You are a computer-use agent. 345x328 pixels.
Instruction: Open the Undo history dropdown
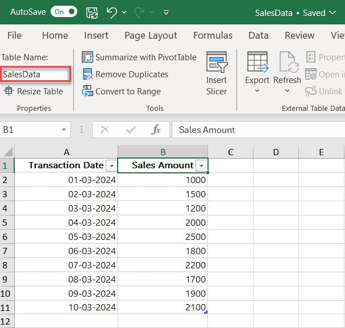click(x=124, y=12)
